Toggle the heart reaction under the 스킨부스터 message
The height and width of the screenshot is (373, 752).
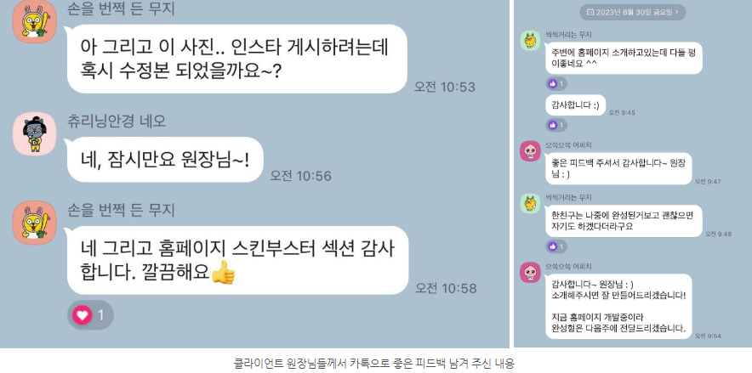tap(90, 315)
